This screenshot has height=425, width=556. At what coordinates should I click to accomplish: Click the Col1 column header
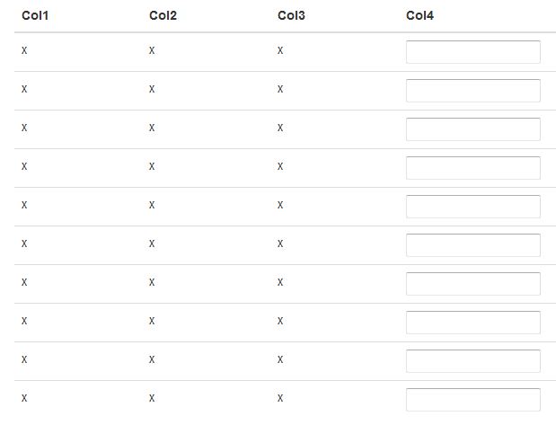pos(35,15)
